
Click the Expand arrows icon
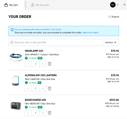pos(110,17)
